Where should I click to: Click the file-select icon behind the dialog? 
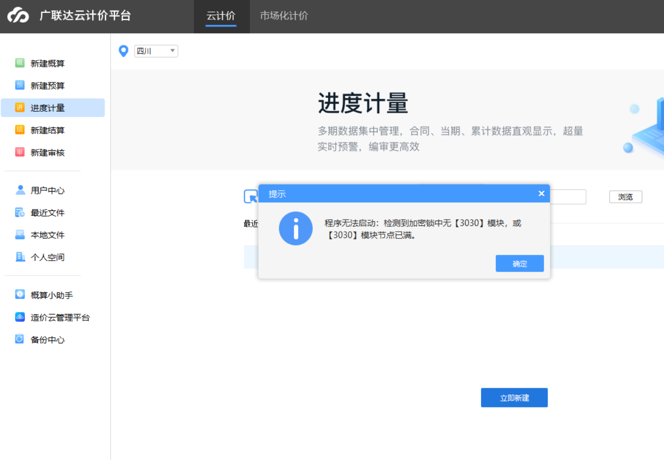(251, 197)
